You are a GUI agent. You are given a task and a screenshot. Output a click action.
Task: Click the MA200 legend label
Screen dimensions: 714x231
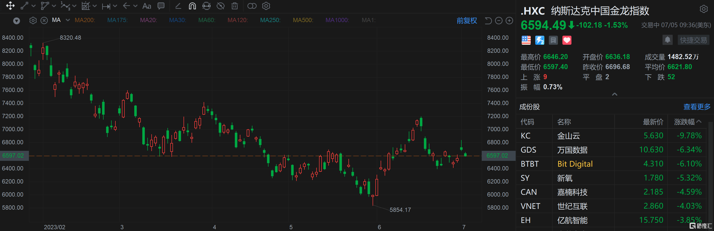coord(85,20)
